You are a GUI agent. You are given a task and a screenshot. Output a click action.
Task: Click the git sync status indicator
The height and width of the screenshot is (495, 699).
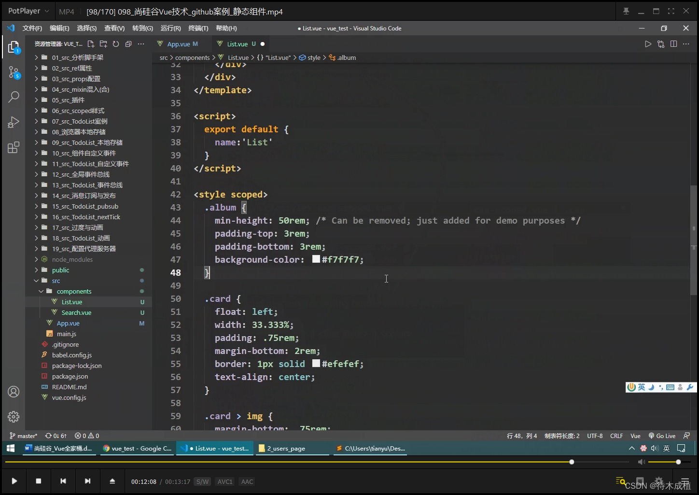[56, 436]
